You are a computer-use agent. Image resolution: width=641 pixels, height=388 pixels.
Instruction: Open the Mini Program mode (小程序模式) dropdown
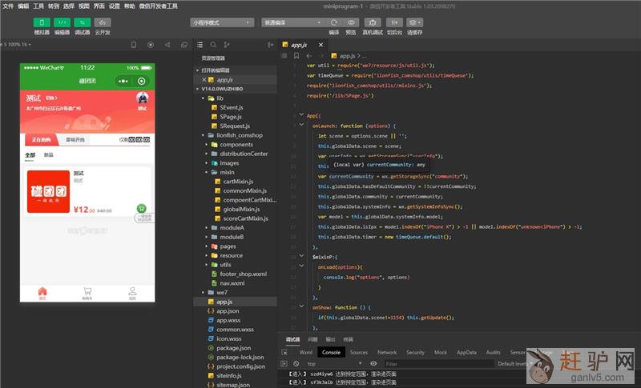tap(223, 22)
